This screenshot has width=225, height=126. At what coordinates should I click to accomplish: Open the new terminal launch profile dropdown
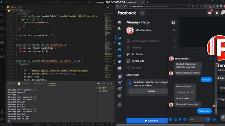(101, 84)
